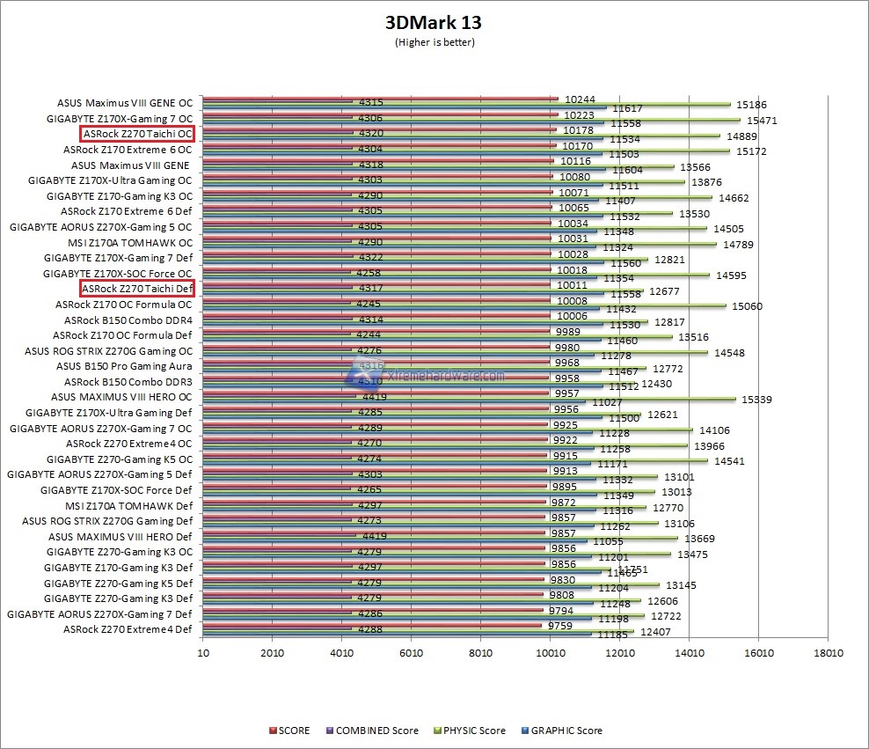The height and width of the screenshot is (749, 869).
Task: Click the "Higher is better" subtitle
Action: (434, 41)
